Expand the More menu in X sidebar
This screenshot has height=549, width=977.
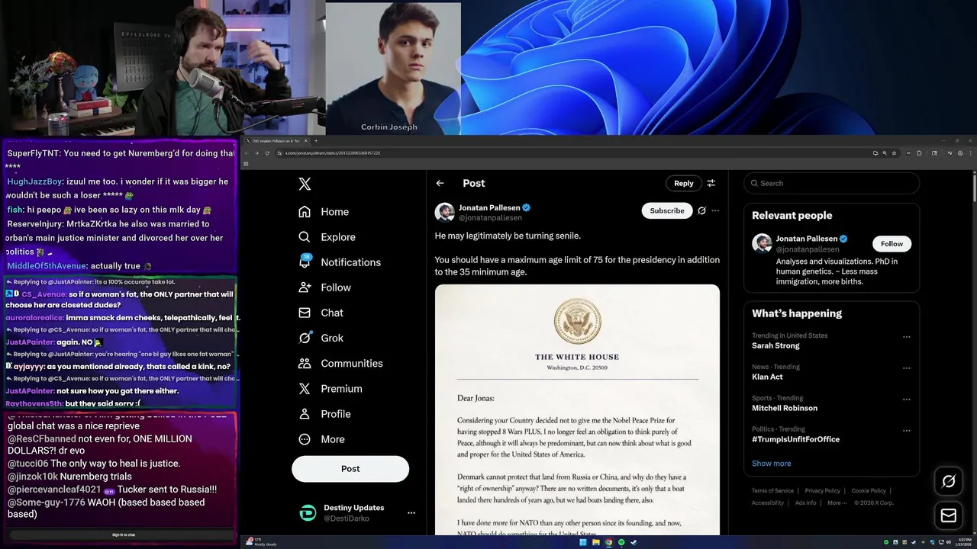click(321, 439)
